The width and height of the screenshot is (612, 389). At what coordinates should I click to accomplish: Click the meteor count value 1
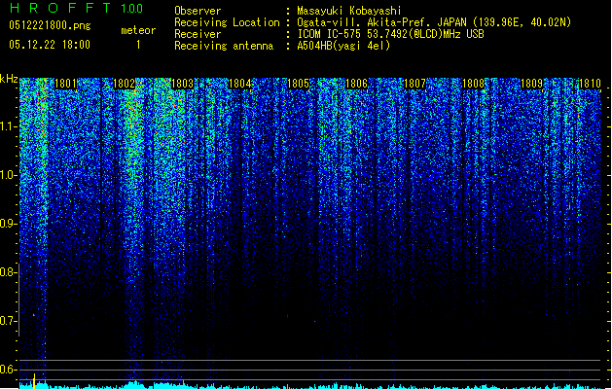click(x=138, y=45)
